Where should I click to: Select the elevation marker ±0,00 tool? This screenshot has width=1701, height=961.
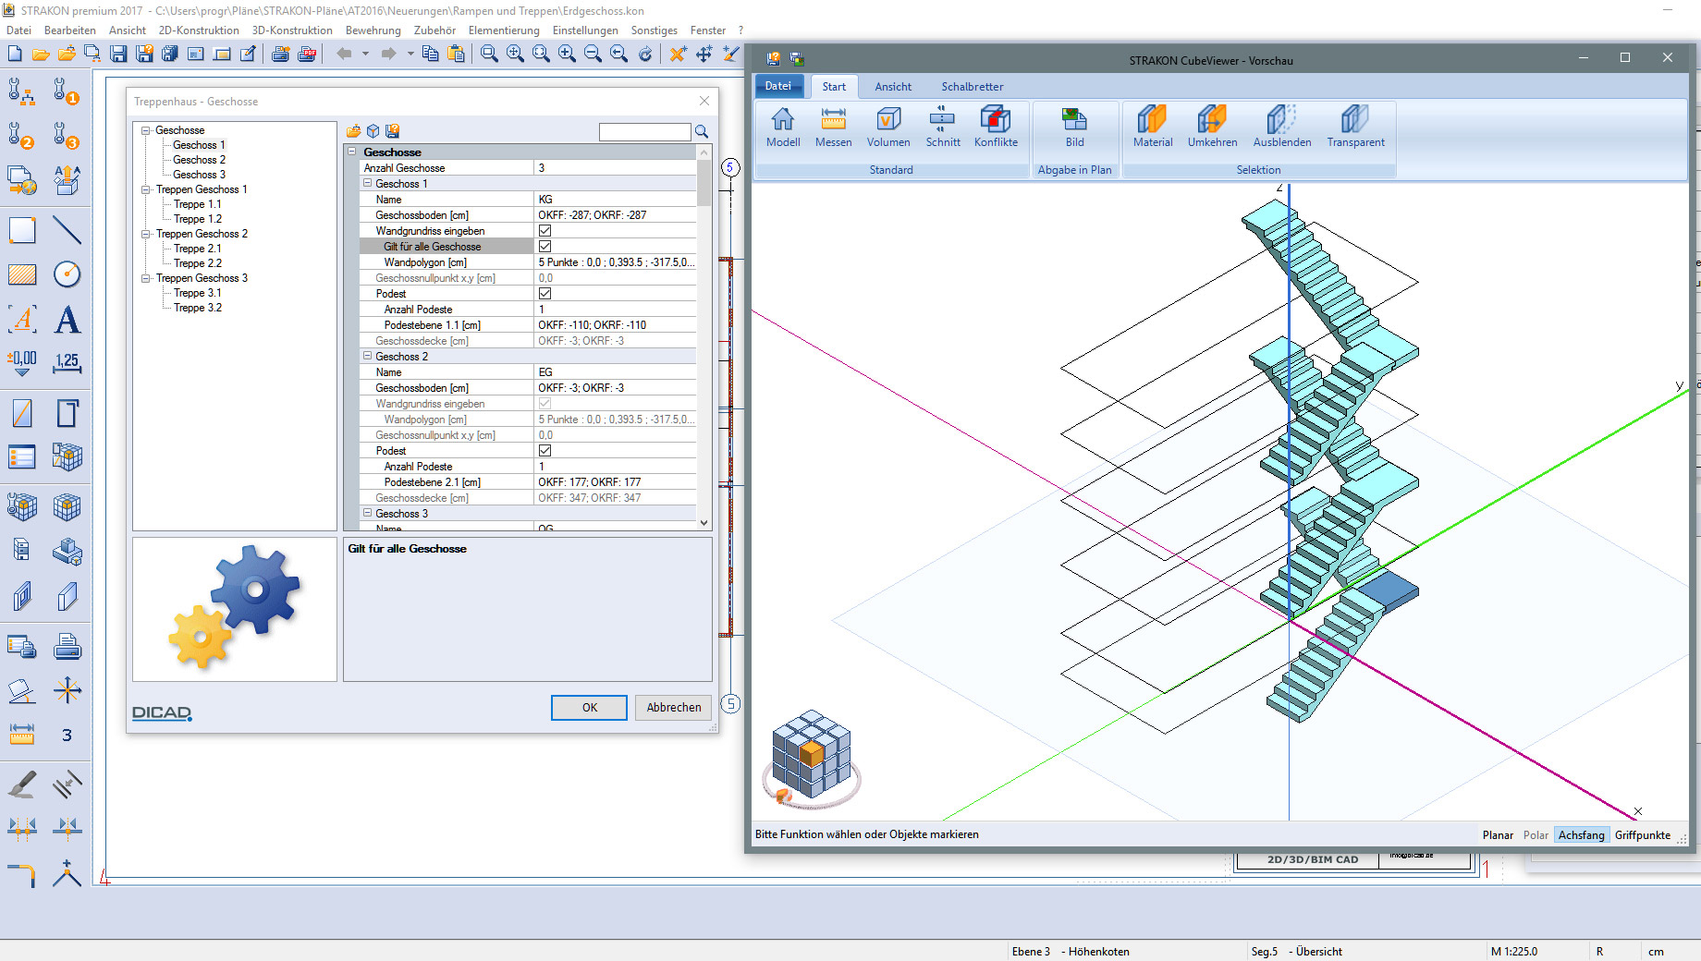point(22,363)
